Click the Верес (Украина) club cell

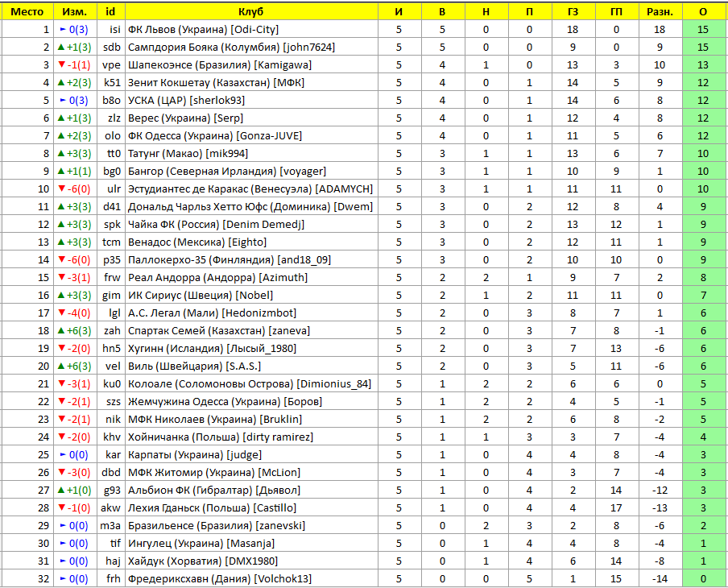click(x=251, y=118)
